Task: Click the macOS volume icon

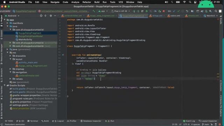Action: tap(166, 2)
